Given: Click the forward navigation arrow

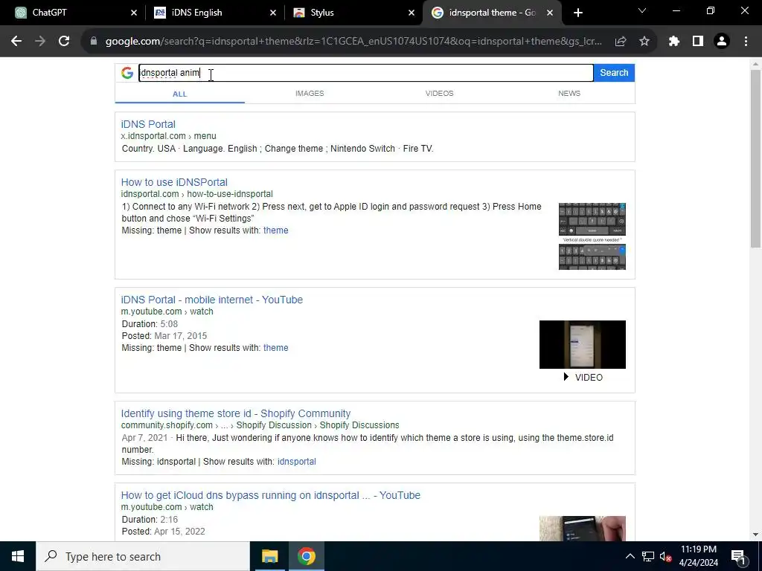Looking at the screenshot, I should [x=40, y=42].
